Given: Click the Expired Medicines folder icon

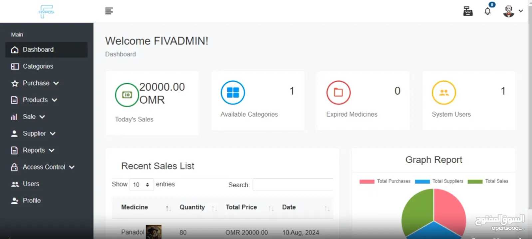Looking at the screenshot, I should (x=338, y=92).
